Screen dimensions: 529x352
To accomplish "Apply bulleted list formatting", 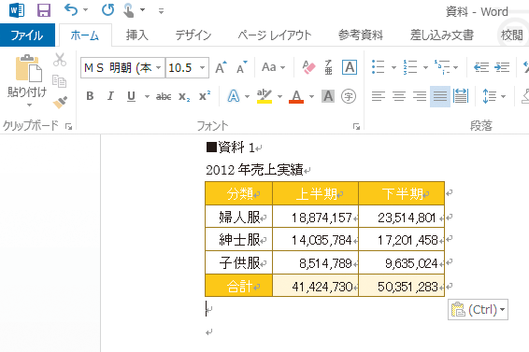I will pyautogui.click(x=378, y=67).
